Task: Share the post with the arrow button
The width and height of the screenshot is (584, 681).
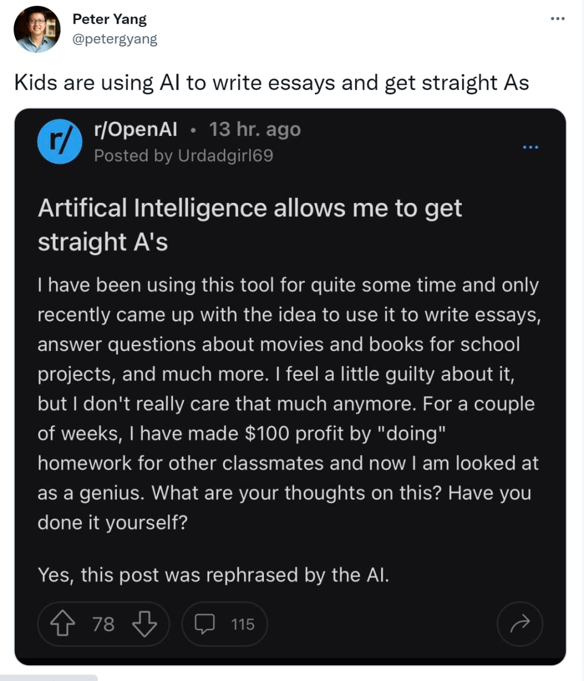Action: point(520,624)
